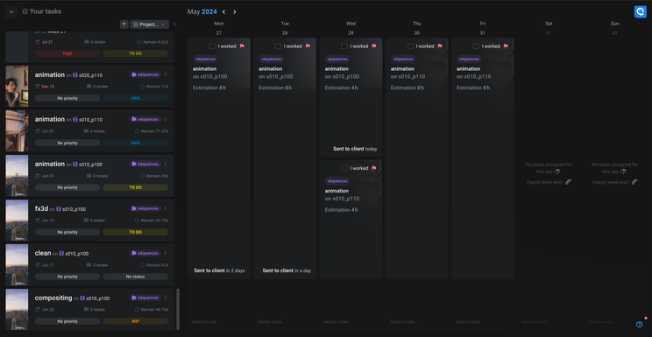Viewport: 652px width, 337px height.
Task: Open the help question mark icon
Action: point(639,324)
